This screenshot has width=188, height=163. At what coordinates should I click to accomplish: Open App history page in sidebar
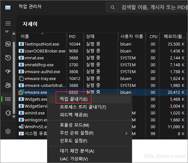click(x=8, y=58)
